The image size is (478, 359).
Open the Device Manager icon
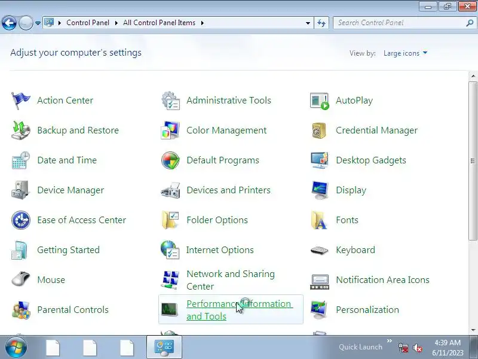click(21, 190)
